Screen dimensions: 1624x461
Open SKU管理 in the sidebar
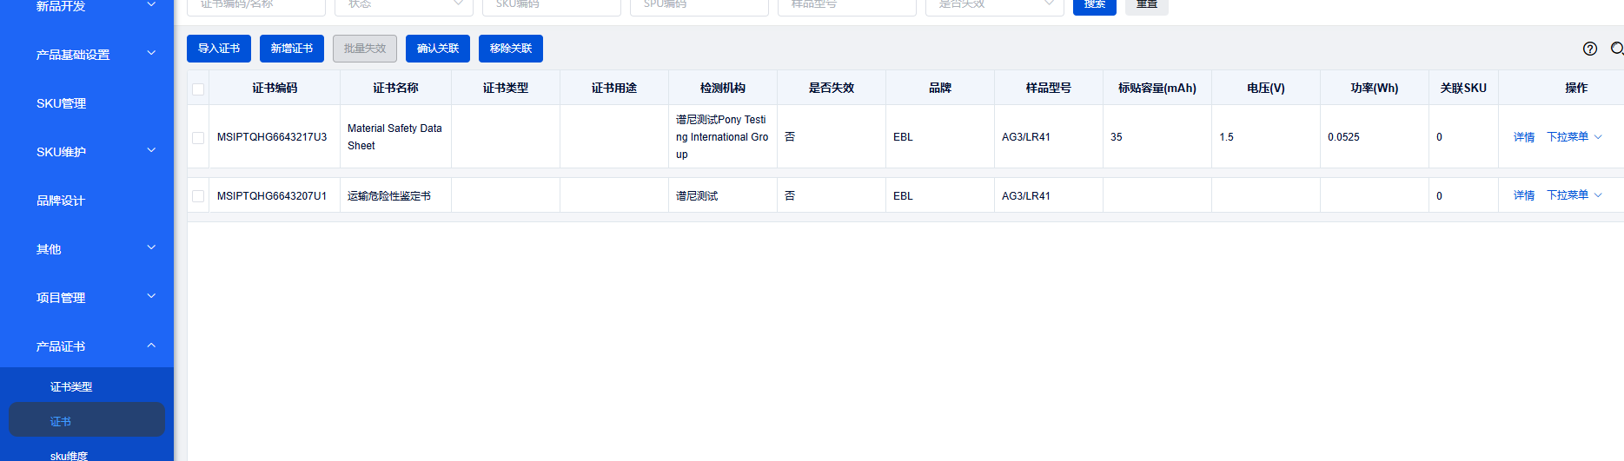click(x=62, y=103)
